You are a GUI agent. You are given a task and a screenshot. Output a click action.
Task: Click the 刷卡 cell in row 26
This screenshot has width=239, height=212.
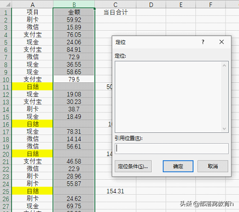click(x=32, y=199)
